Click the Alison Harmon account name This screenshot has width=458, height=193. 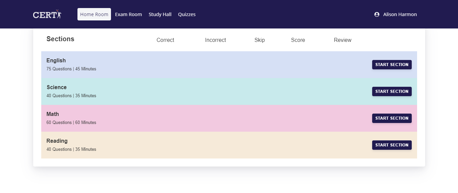(x=400, y=14)
